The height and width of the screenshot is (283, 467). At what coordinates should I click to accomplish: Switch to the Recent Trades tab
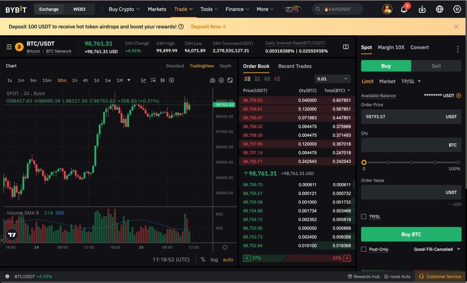(294, 66)
